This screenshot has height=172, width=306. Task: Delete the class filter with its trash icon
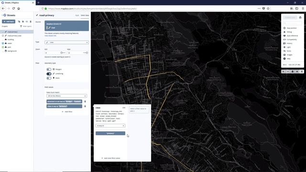point(85,106)
